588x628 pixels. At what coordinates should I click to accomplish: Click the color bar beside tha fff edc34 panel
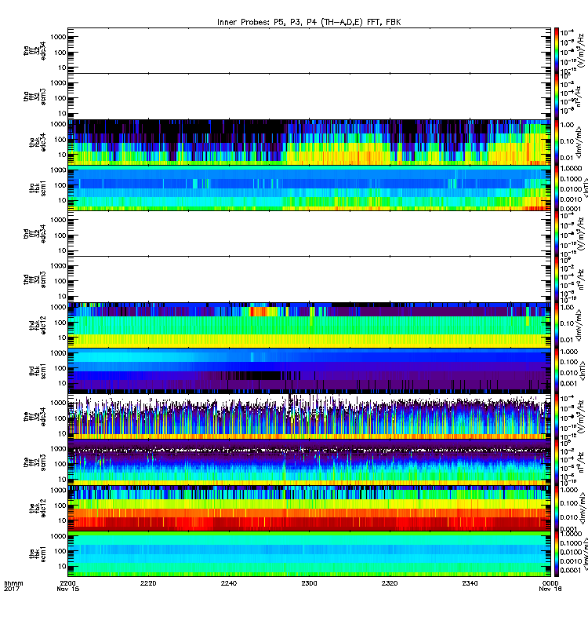coord(556,50)
